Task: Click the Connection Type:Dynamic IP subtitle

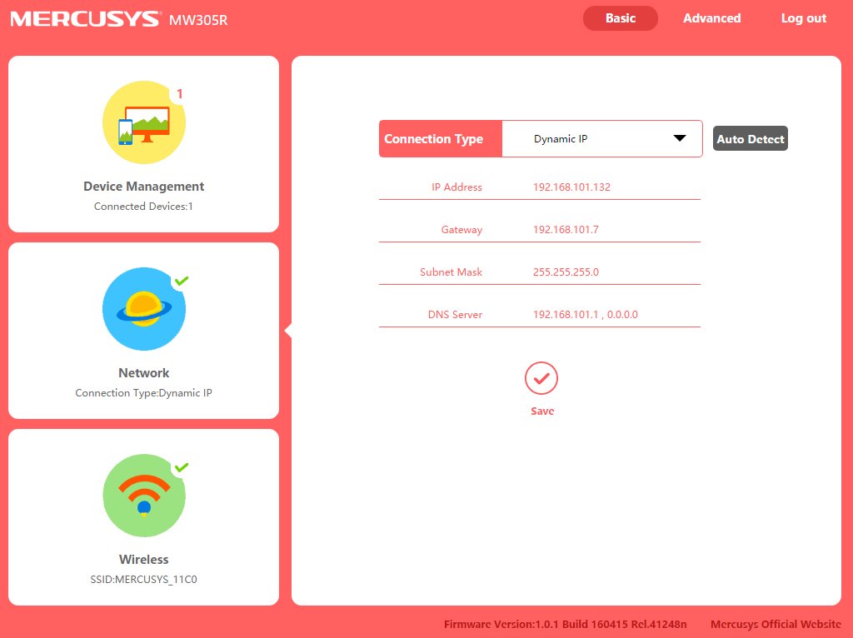Action: click(x=143, y=393)
